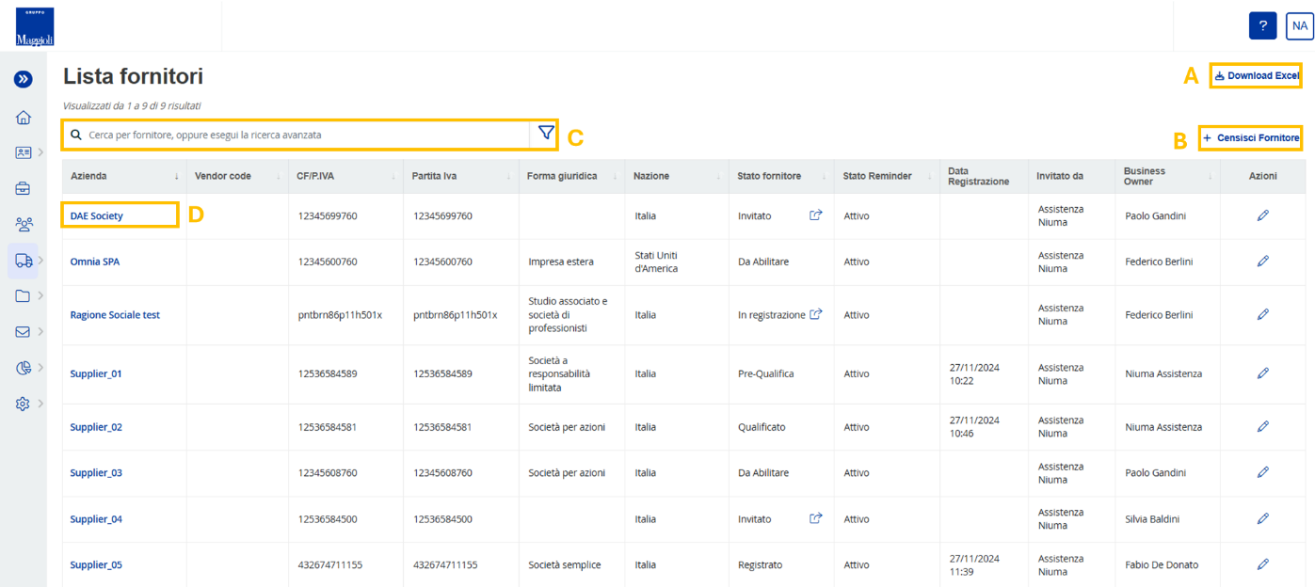This screenshot has width=1315, height=587.
Task: Click the pencil icon for Supplier_05
Action: (1262, 564)
